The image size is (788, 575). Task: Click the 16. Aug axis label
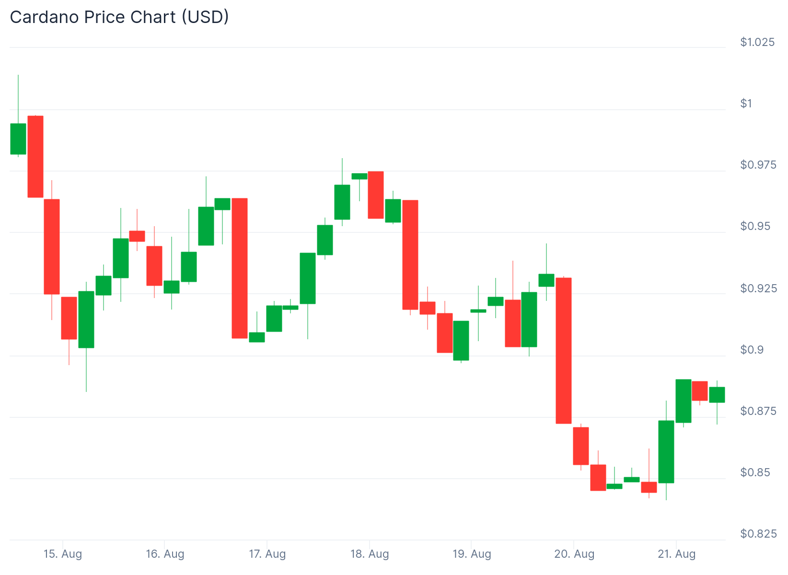165,554
